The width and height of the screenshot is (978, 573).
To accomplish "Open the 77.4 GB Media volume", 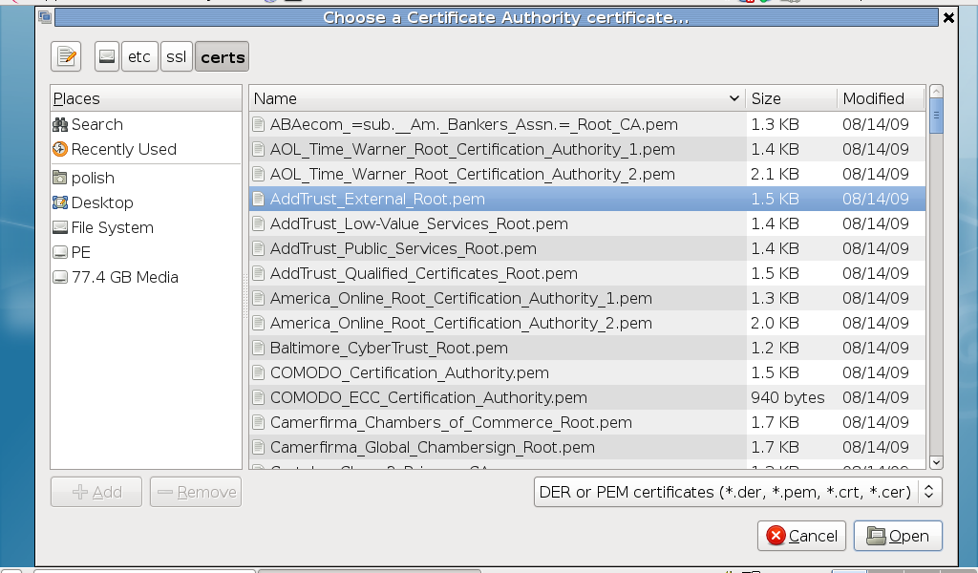I will pos(124,277).
